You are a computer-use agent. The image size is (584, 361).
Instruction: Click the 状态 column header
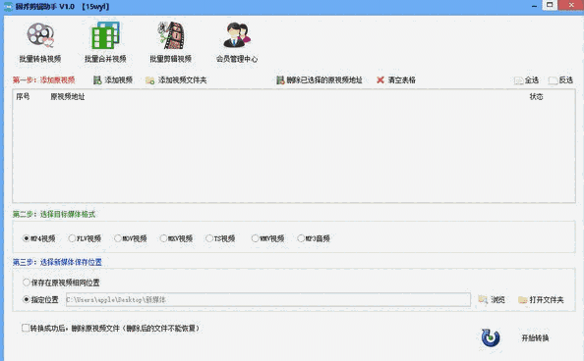[537, 97]
